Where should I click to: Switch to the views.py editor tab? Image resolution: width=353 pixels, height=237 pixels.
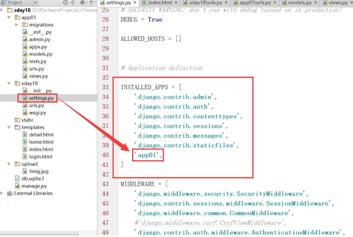[338, 3]
